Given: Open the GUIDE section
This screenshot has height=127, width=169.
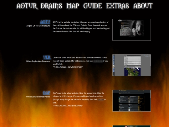Looking at the screenshot, I should [x=93, y=6].
